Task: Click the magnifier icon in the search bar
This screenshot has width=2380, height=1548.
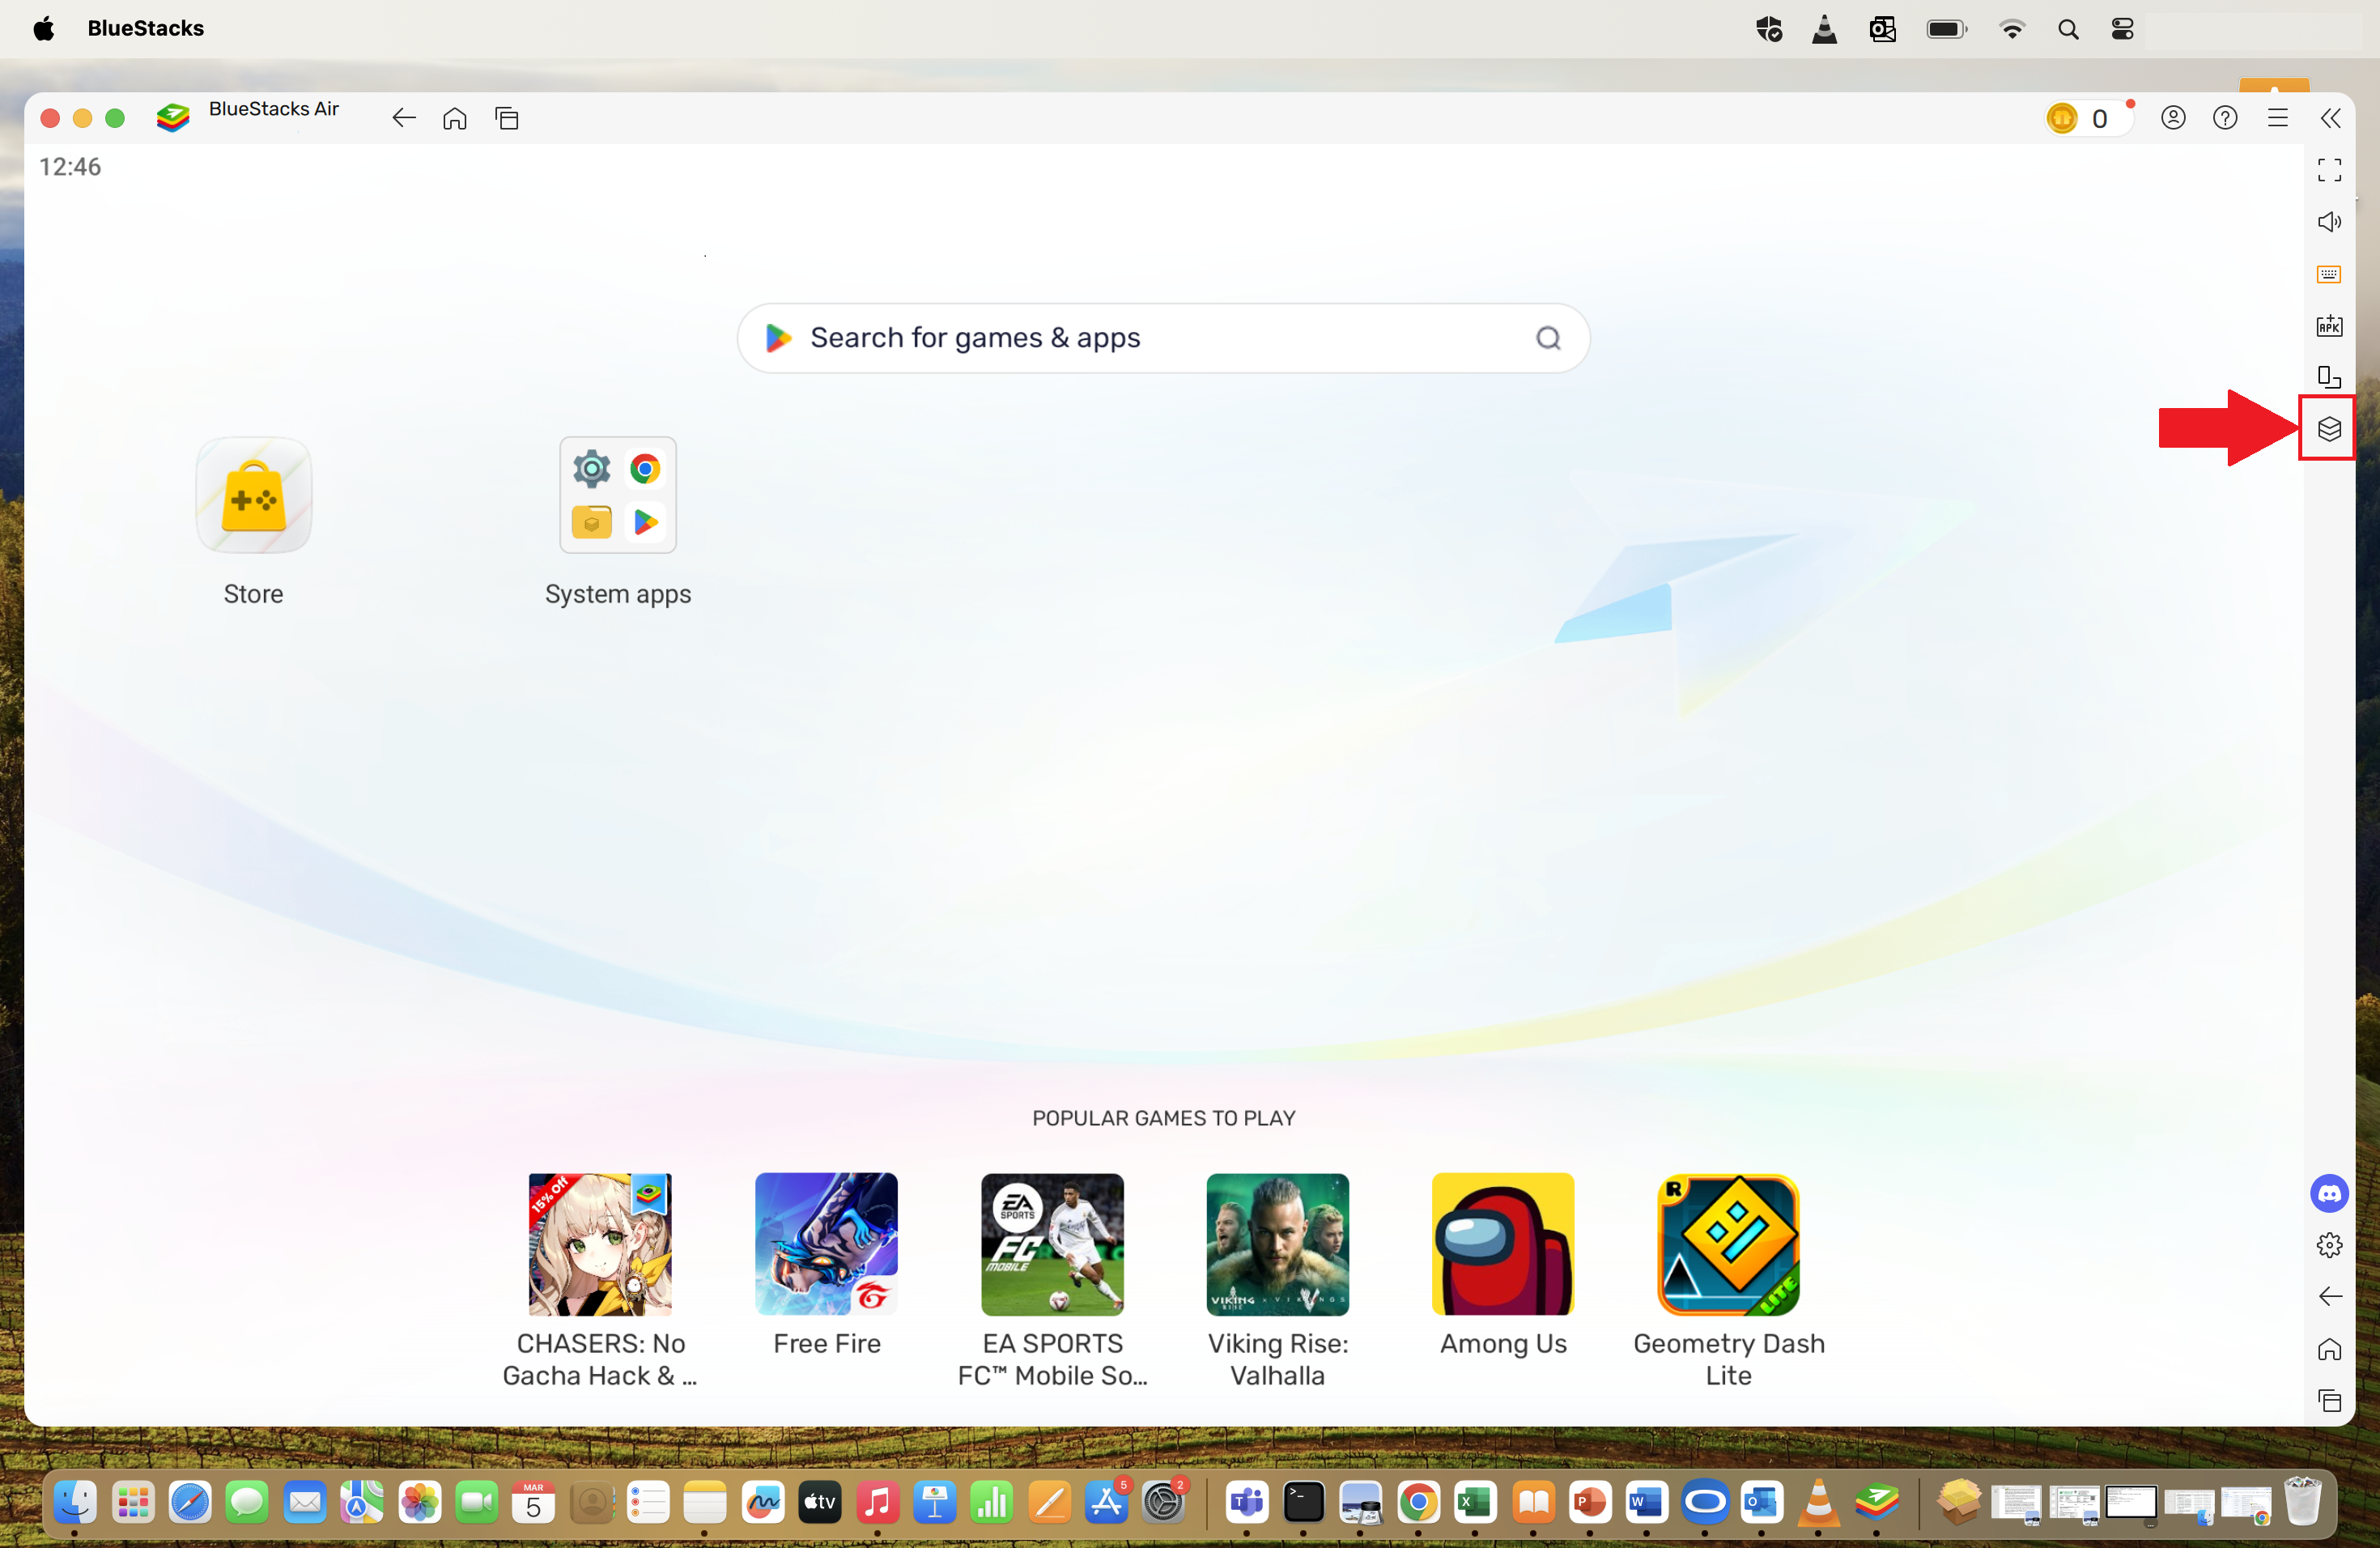Action: click(x=1548, y=338)
